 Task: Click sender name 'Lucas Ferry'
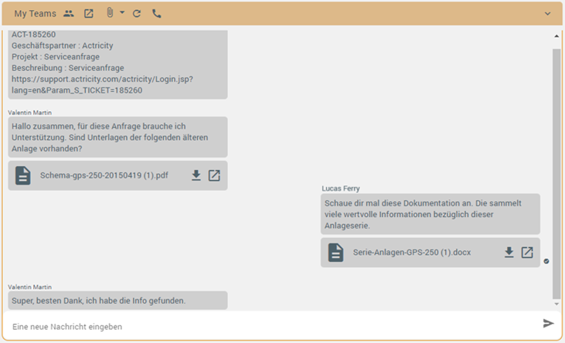click(341, 188)
